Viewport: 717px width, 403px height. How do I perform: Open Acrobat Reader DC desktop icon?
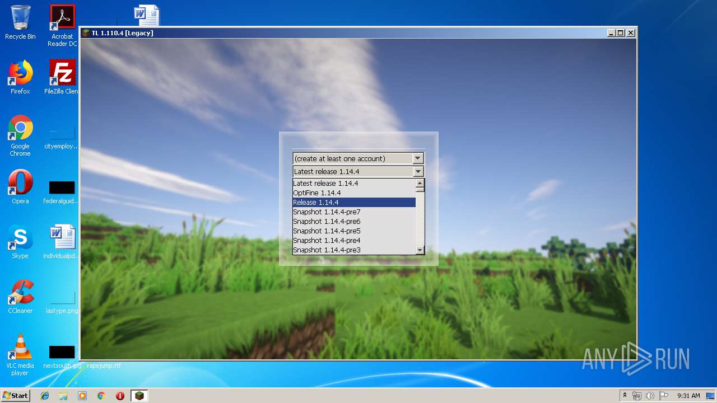[x=62, y=26]
